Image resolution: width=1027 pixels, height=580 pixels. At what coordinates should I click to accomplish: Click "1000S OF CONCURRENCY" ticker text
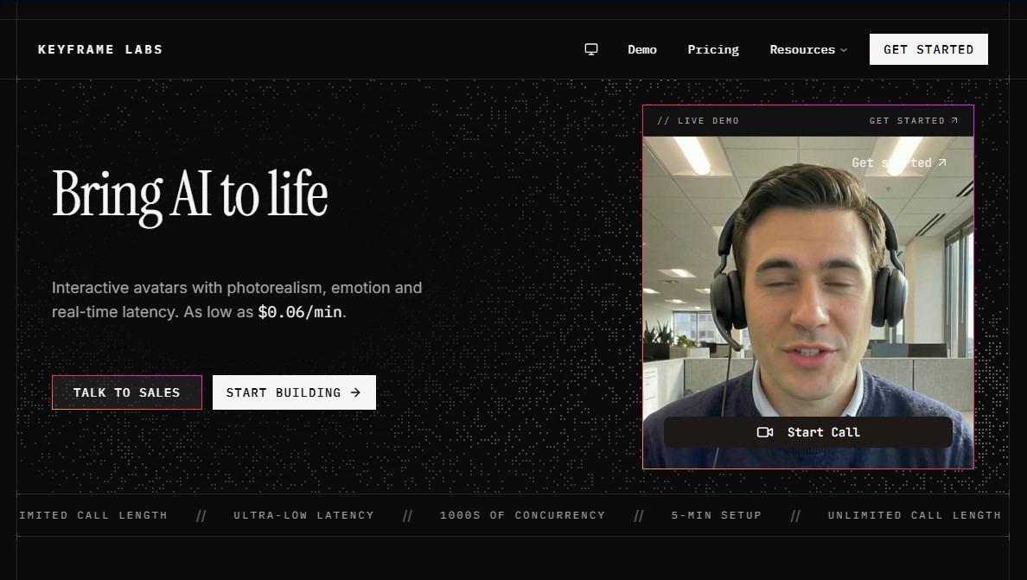point(523,515)
